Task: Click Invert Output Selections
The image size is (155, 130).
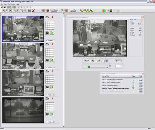Action: point(54,11)
